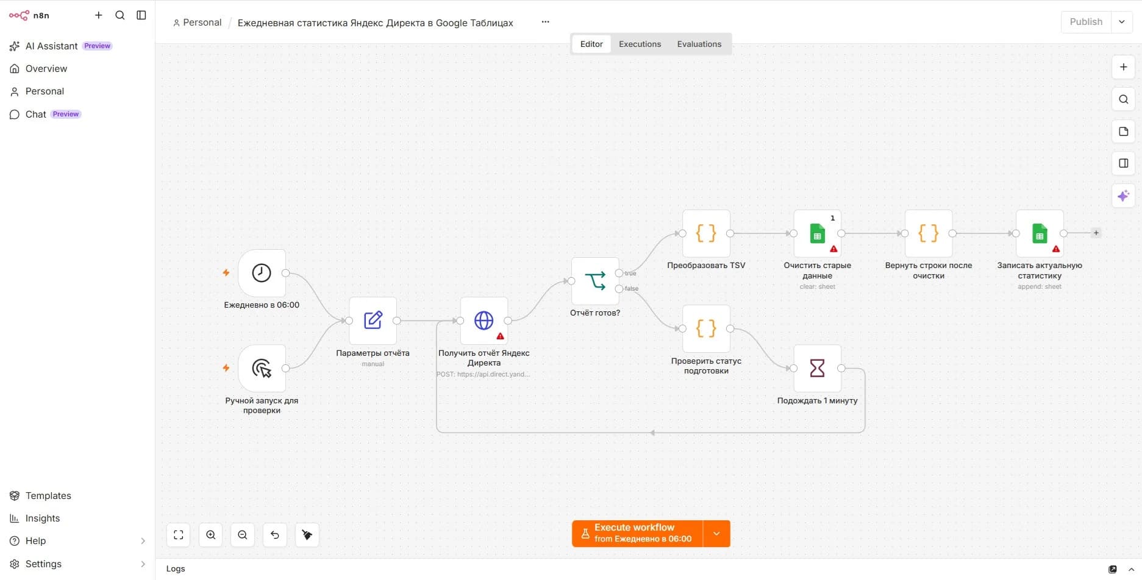Open Google Sheets node 'Очистить старые данные'
The height and width of the screenshot is (580, 1142).
tap(817, 233)
